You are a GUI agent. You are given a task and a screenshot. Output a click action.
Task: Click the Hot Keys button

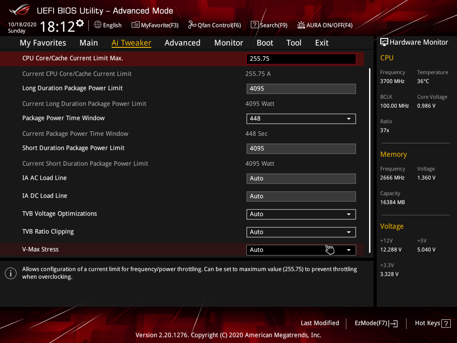pyautogui.click(x=432, y=323)
